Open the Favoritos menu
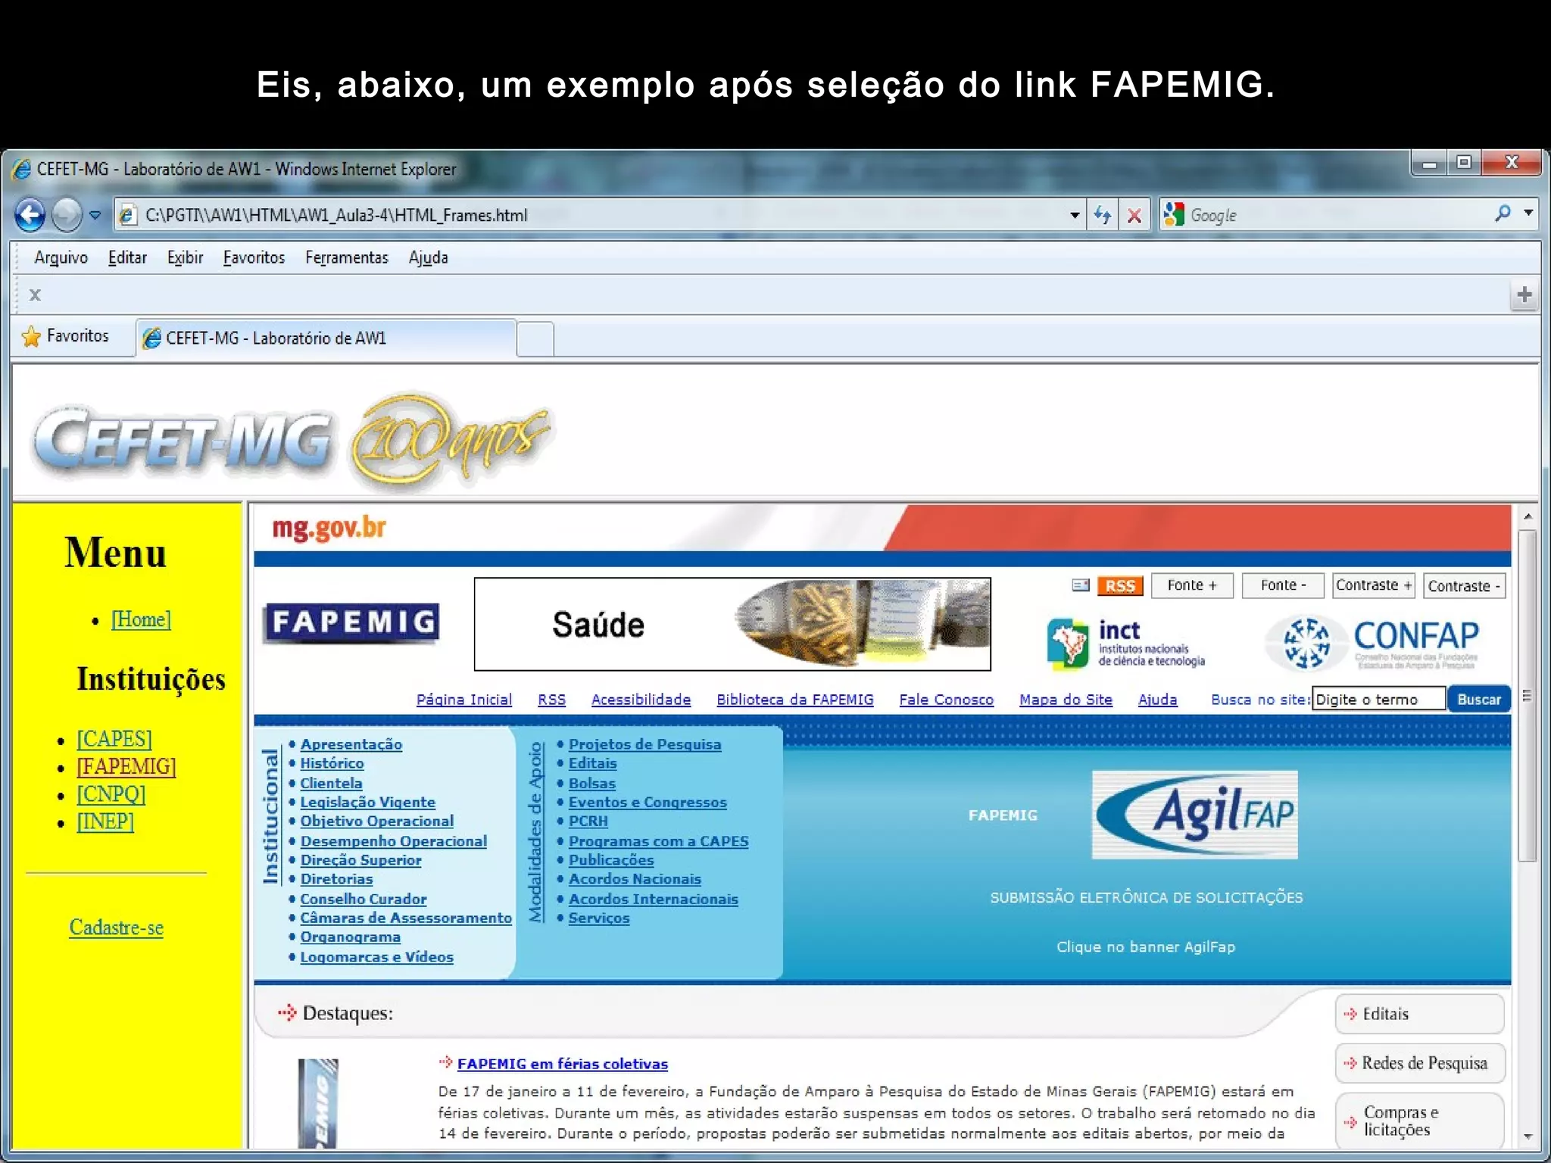This screenshot has width=1551, height=1163. (254, 257)
